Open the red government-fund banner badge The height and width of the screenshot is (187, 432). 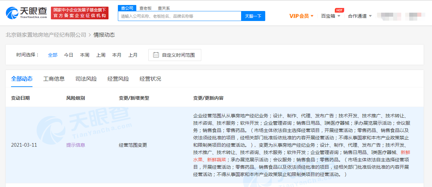pyautogui.click(x=80, y=13)
